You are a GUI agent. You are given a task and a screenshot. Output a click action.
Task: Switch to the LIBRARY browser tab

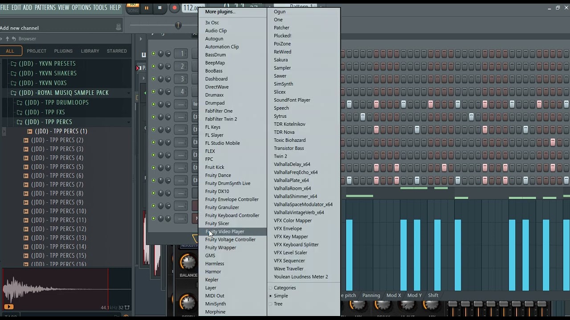[90, 51]
